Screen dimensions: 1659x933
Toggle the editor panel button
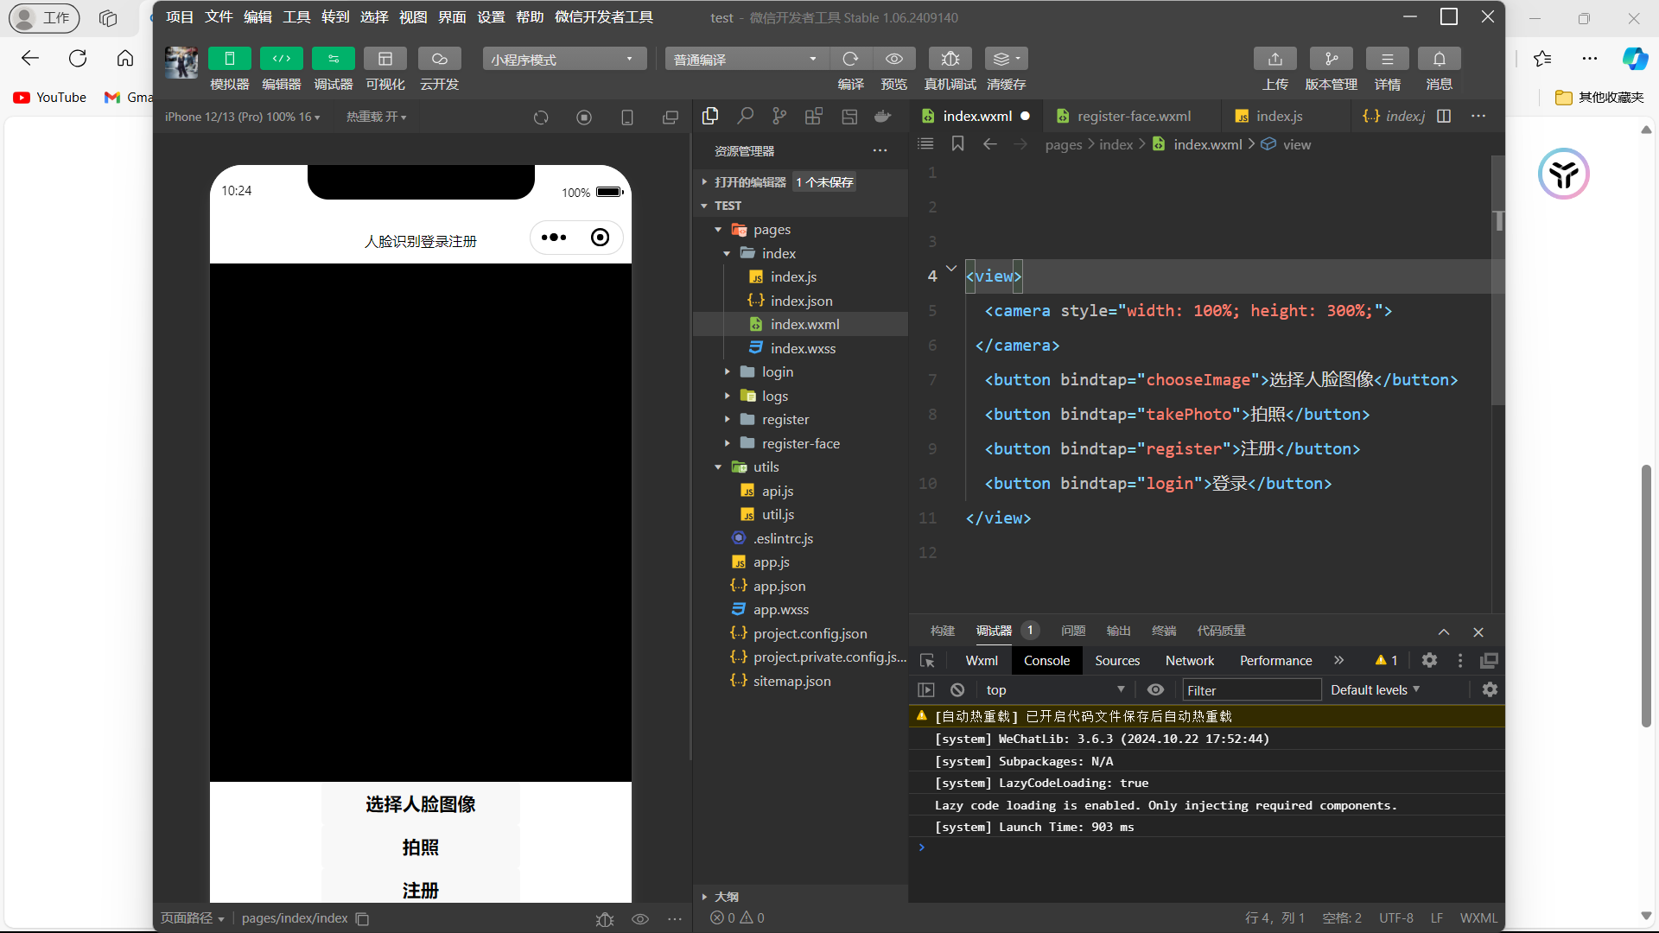pyautogui.click(x=281, y=59)
